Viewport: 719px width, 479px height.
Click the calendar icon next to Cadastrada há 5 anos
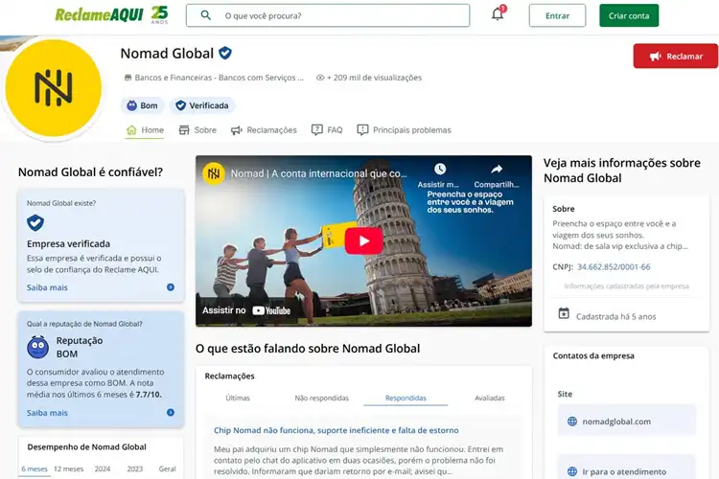[564, 314]
